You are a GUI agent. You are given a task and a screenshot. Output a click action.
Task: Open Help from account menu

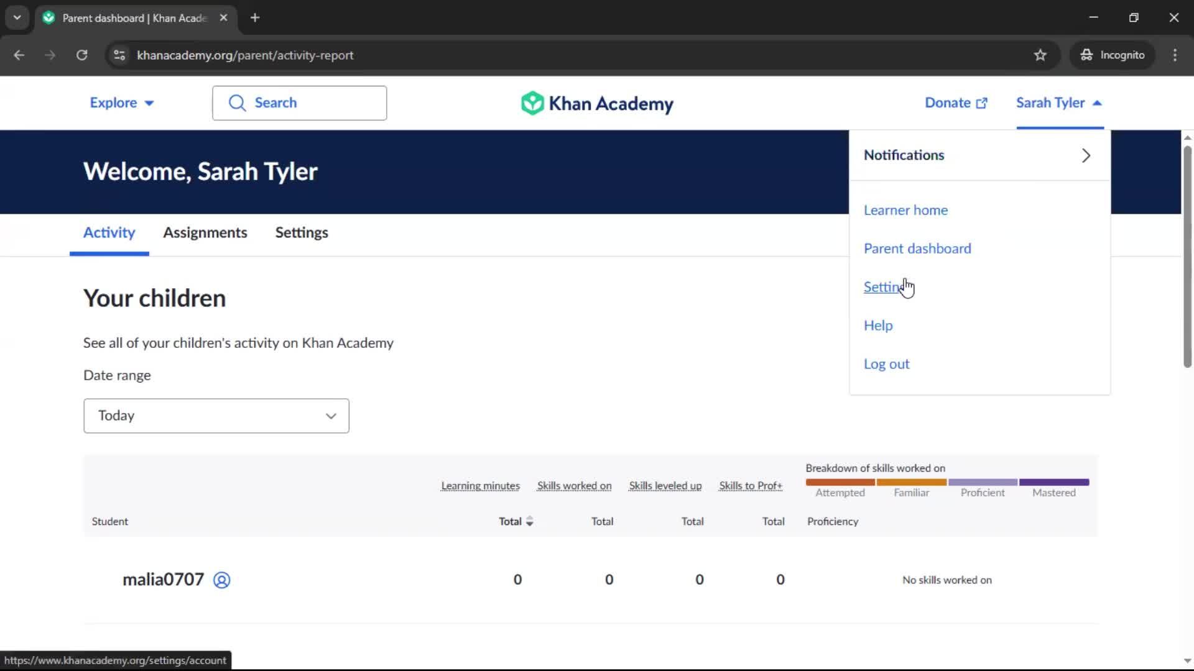click(x=878, y=326)
